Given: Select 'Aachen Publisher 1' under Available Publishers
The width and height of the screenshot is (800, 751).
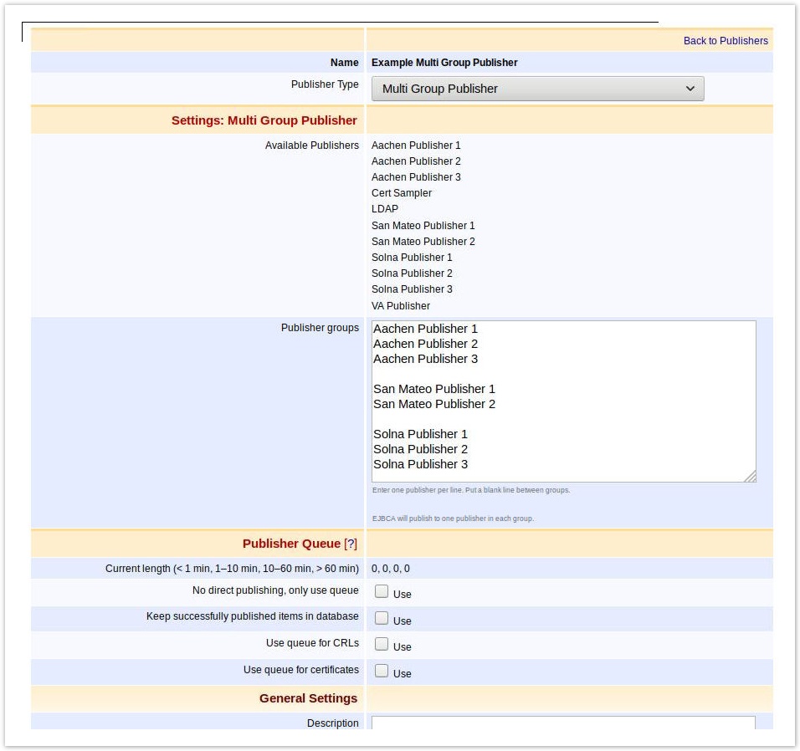Looking at the screenshot, I should point(416,145).
